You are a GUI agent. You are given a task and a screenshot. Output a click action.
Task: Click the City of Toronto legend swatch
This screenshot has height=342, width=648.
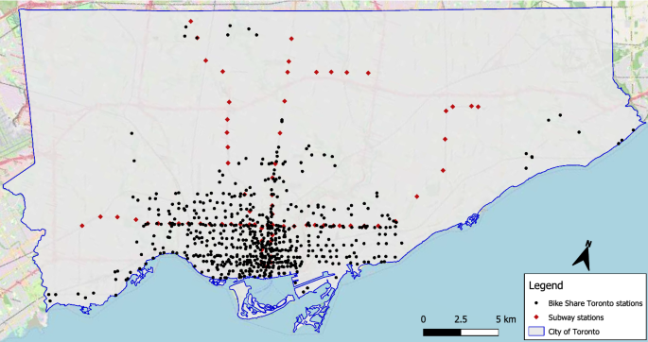(536, 332)
